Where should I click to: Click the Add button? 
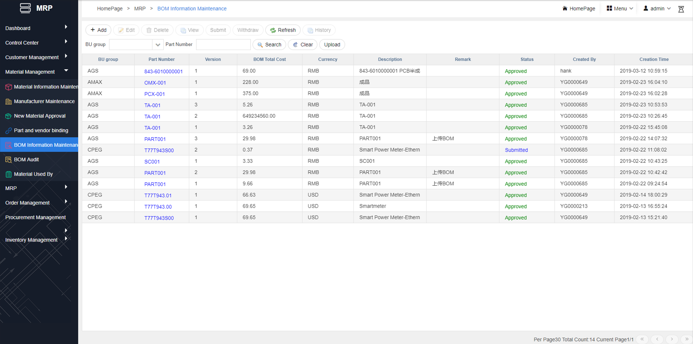coord(98,30)
